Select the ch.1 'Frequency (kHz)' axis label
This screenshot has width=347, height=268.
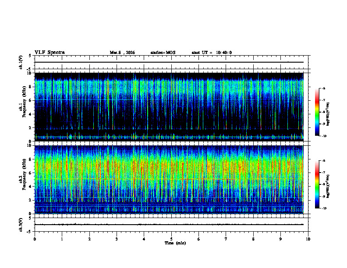pos(24,102)
